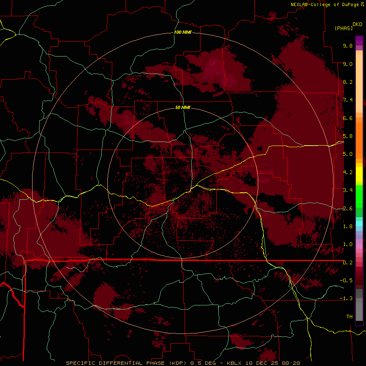Image resolution: width=366 pixels, height=366 pixels.
Task: Click the 8.2 value on color scale
Action: tap(348, 82)
